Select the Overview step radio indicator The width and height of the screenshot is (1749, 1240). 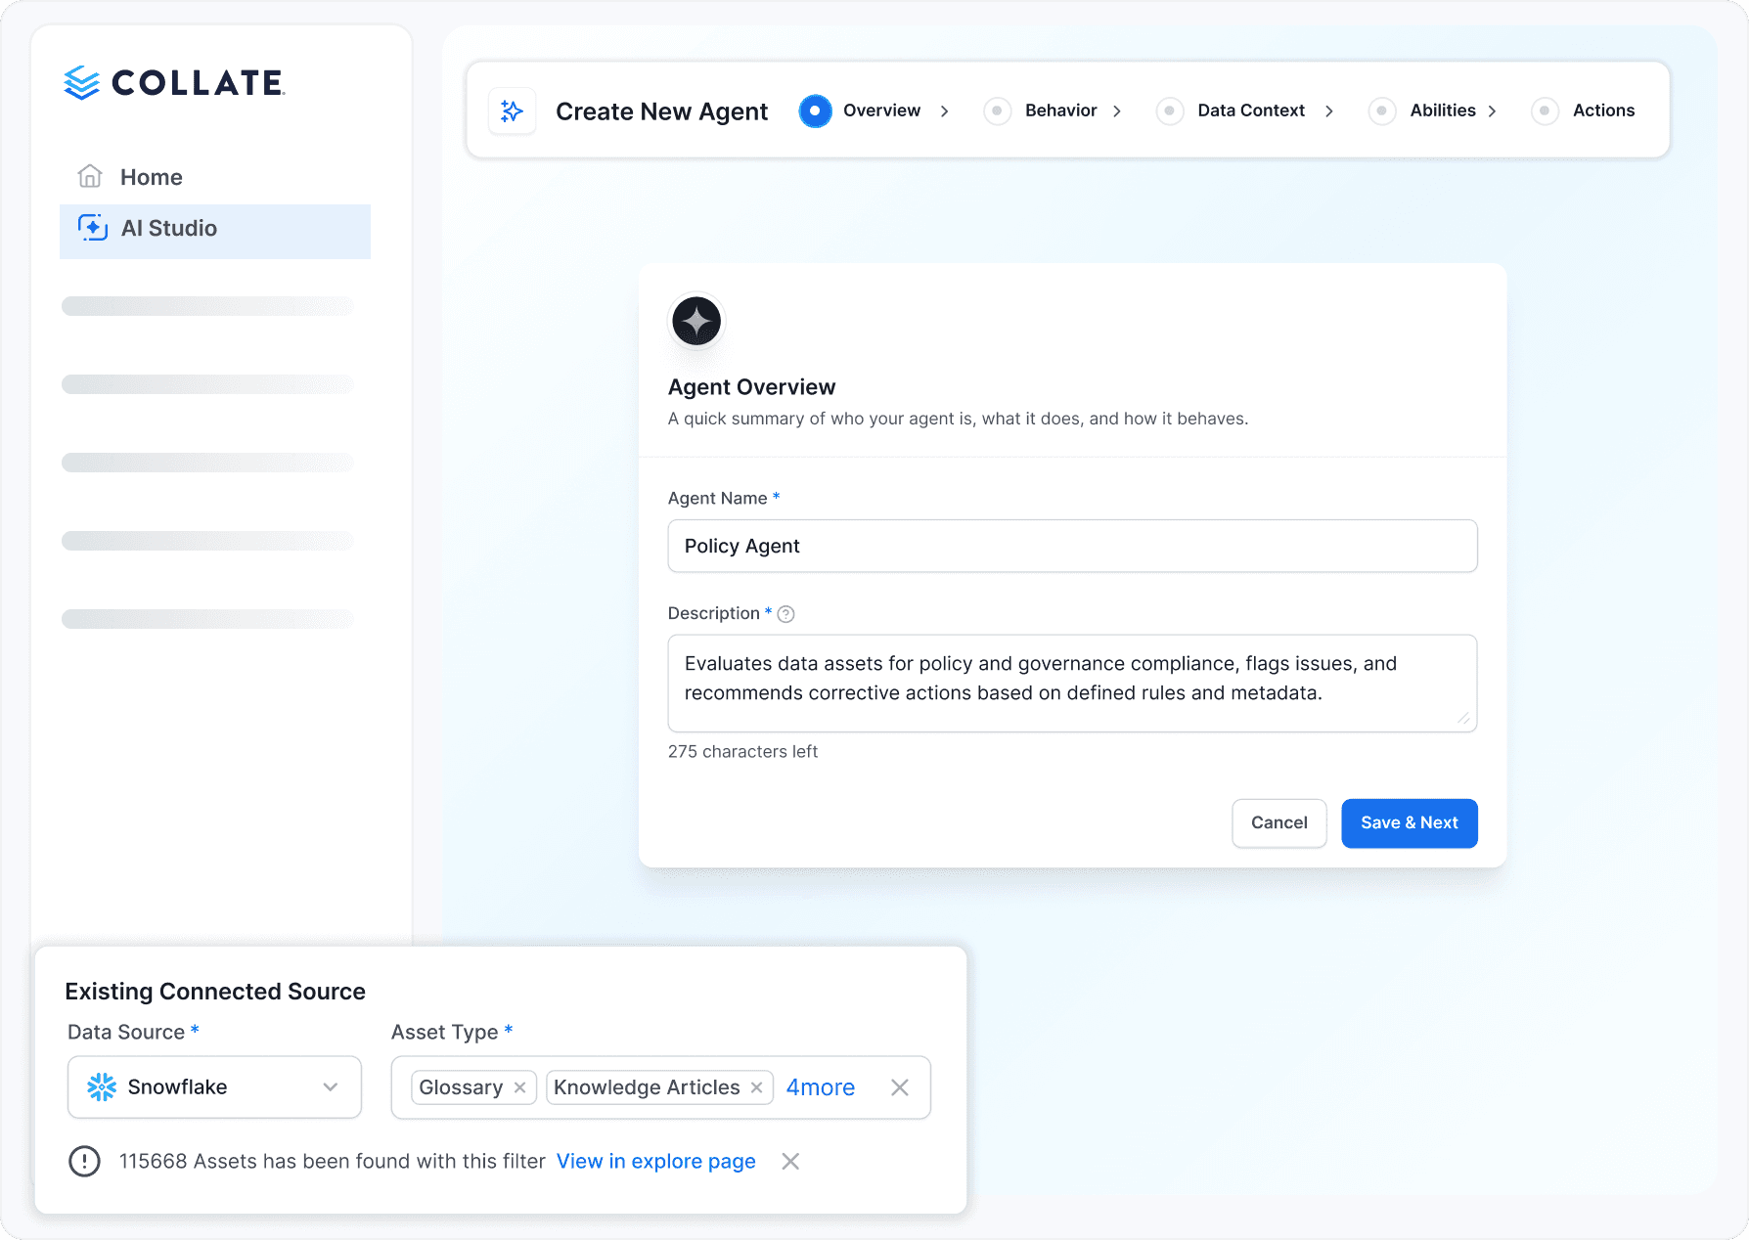pos(815,111)
